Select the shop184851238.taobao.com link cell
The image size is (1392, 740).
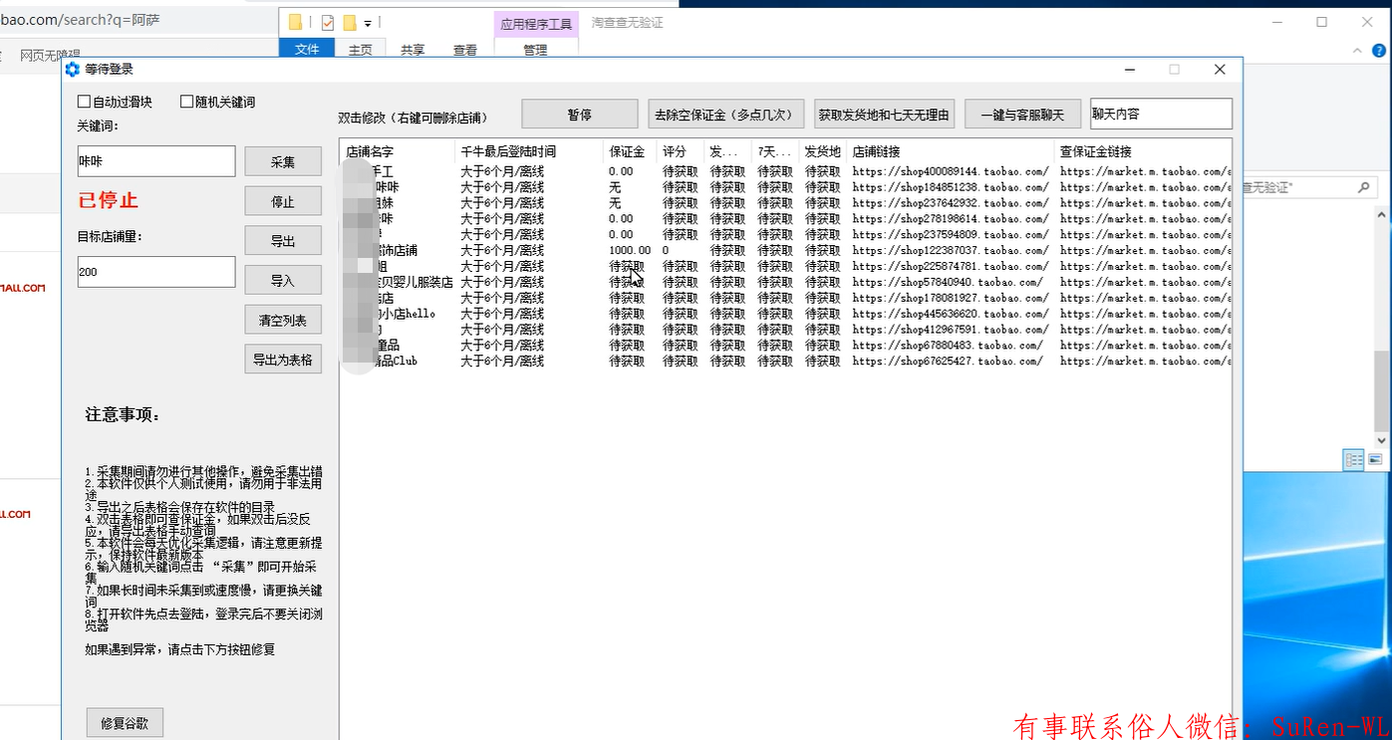[950, 187]
